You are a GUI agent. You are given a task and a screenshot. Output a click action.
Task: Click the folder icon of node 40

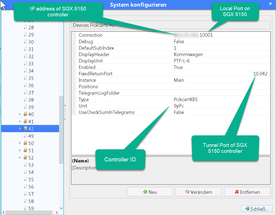25,114
